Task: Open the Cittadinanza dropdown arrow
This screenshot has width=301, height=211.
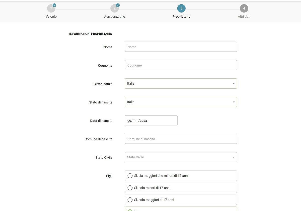Action: [234, 84]
